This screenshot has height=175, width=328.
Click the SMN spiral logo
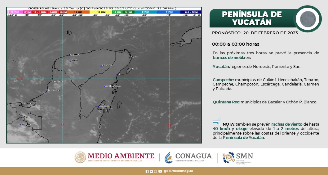tap(228, 157)
